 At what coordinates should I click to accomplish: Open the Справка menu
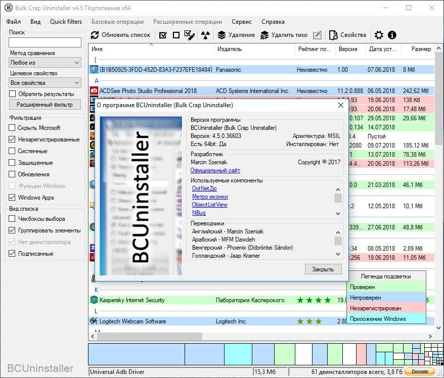point(273,22)
